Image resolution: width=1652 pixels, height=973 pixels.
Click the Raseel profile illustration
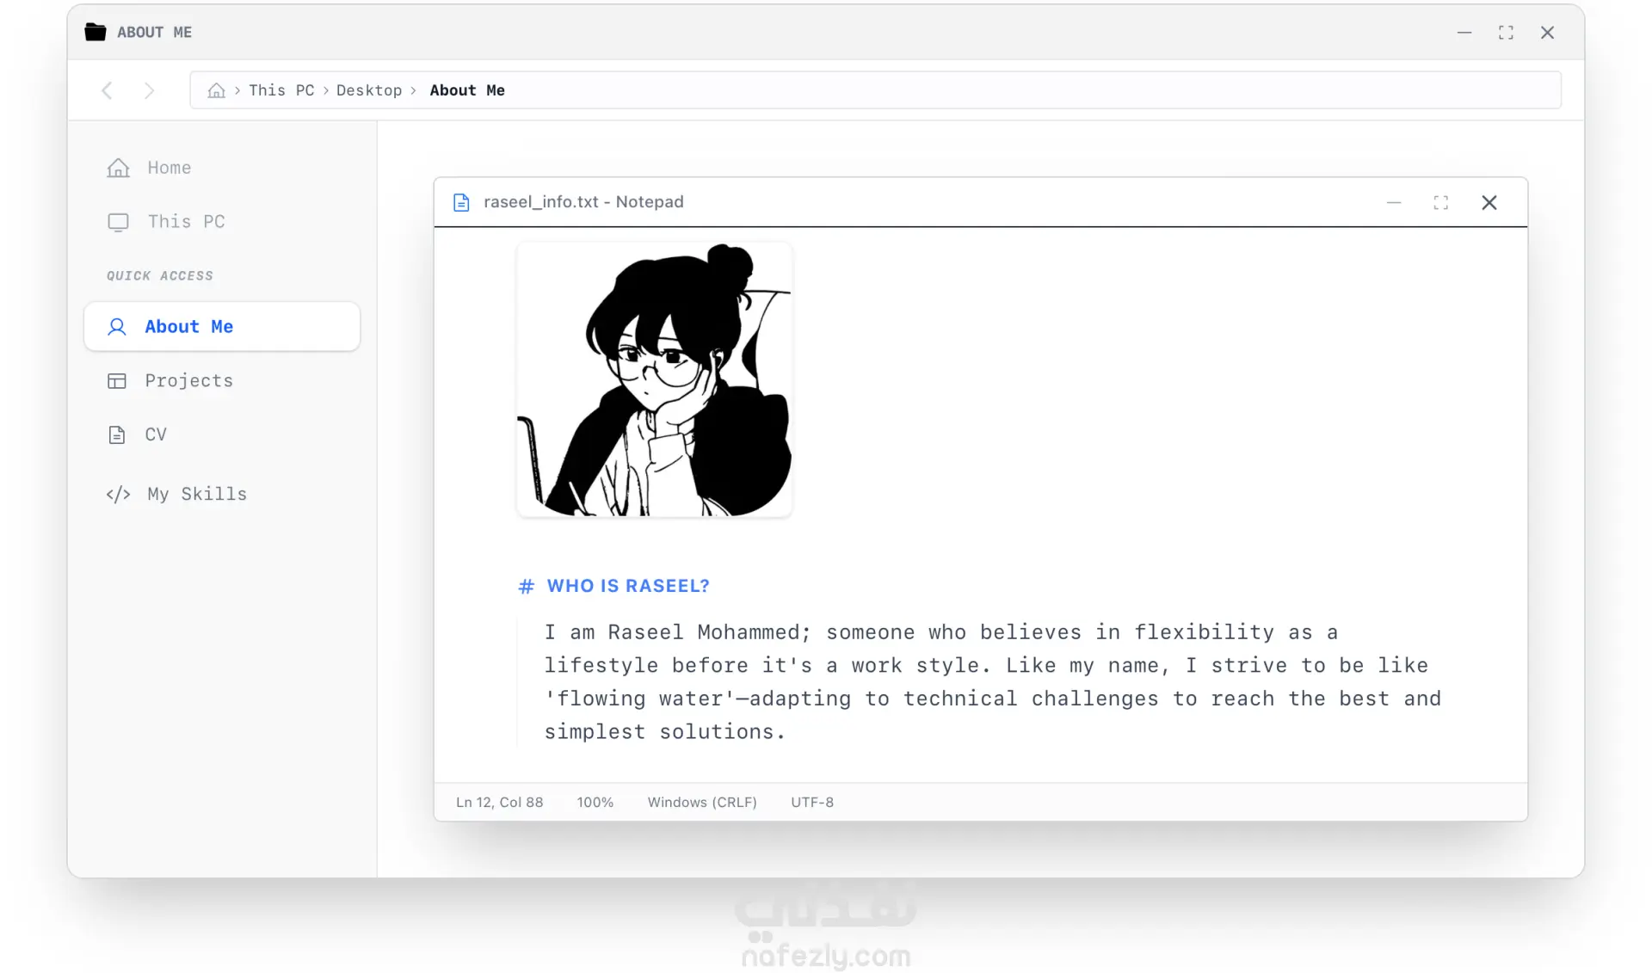tap(654, 379)
